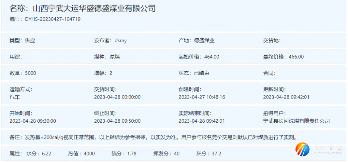The image size is (348, 162).
Task: Click the final price 466.00
Action: tap(296, 57)
